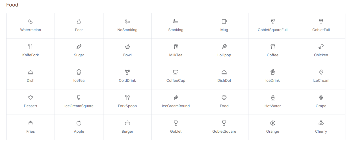Select the Cherry icon
Viewport: 355px width, 144px height.
[x=321, y=123]
